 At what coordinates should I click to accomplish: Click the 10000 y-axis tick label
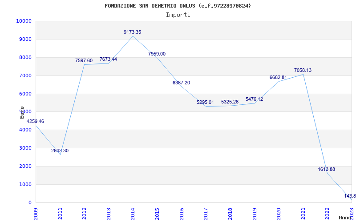point(23,21)
